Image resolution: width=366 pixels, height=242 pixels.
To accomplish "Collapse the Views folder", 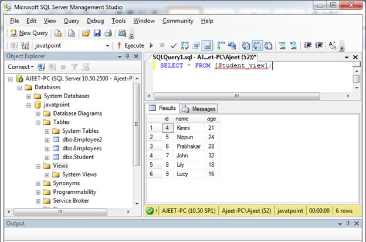I will click(x=38, y=166).
